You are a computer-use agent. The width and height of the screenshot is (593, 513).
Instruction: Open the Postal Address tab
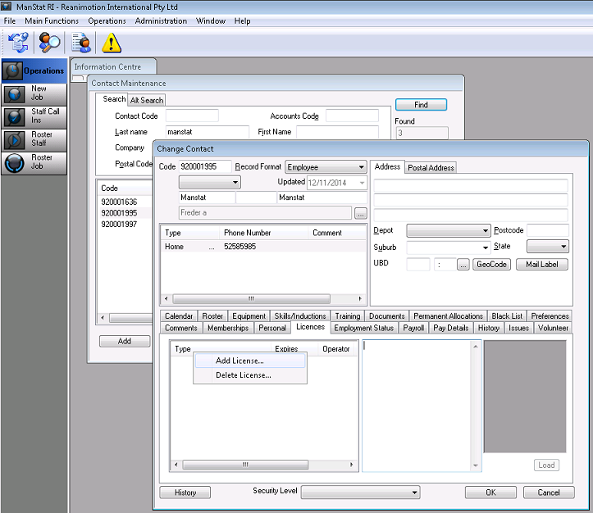click(431, 168)
